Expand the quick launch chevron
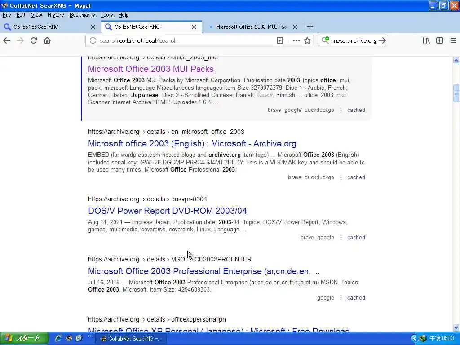Screen dimensions: 460x345 [89, 336]
